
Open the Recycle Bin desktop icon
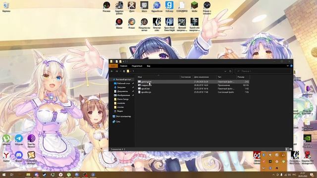(x=6, y=6)
